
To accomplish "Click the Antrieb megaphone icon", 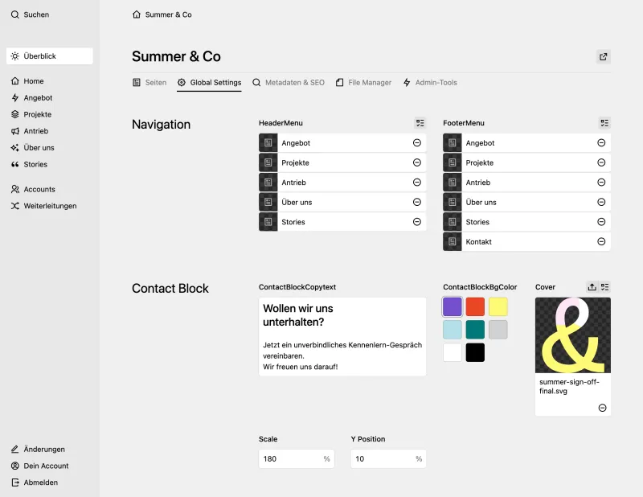I will [14, 131].
